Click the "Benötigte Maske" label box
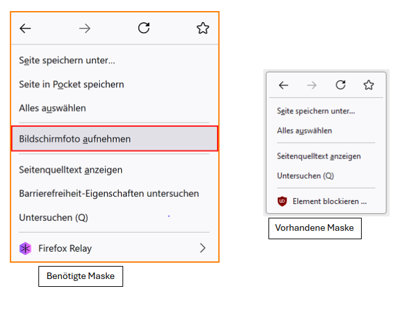Screen dimensions: 406x309 [81, 276]
